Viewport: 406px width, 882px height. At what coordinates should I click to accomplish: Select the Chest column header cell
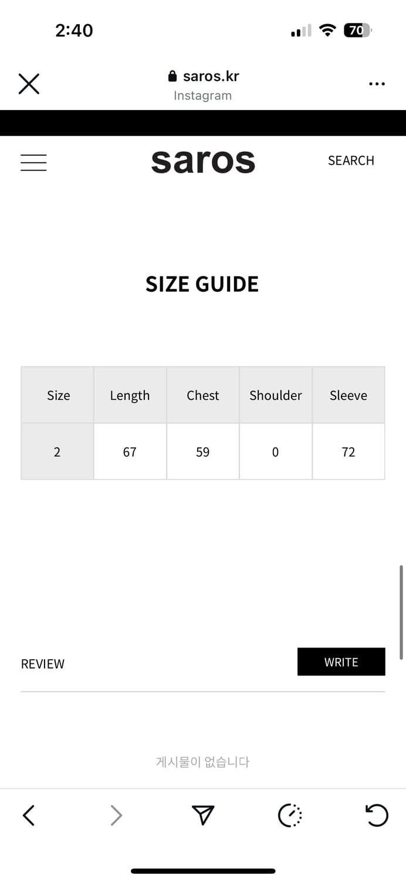coord(203,395)
